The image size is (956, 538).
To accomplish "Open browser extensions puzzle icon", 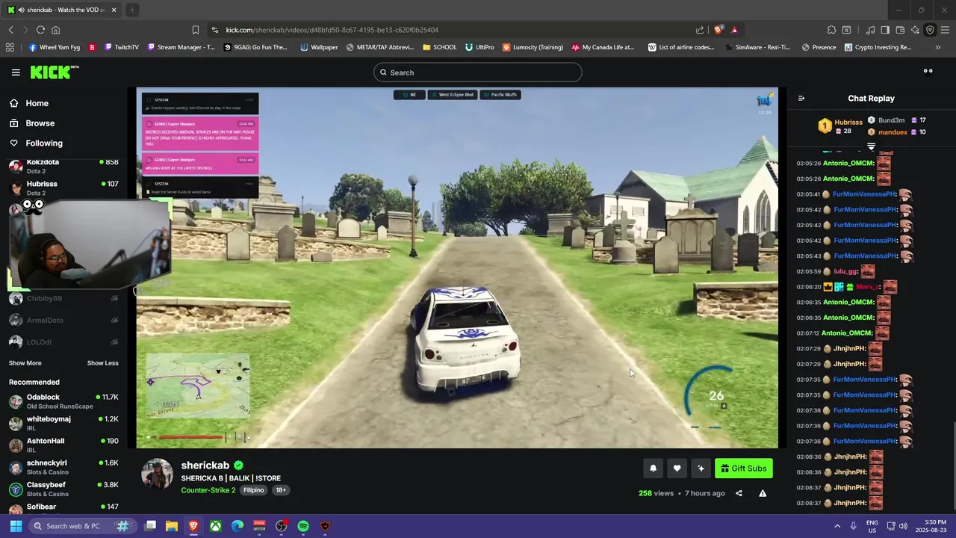I will click(831, 30).
